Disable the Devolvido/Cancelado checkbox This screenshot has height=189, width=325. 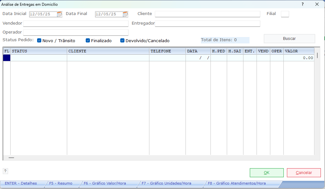122,41
